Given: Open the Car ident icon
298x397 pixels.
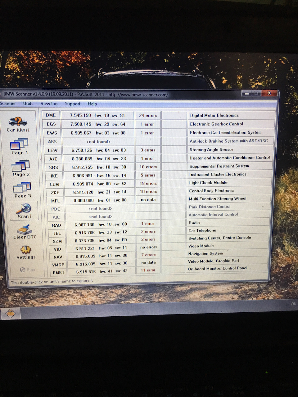Looking at the screenshot, I should 18,125.
